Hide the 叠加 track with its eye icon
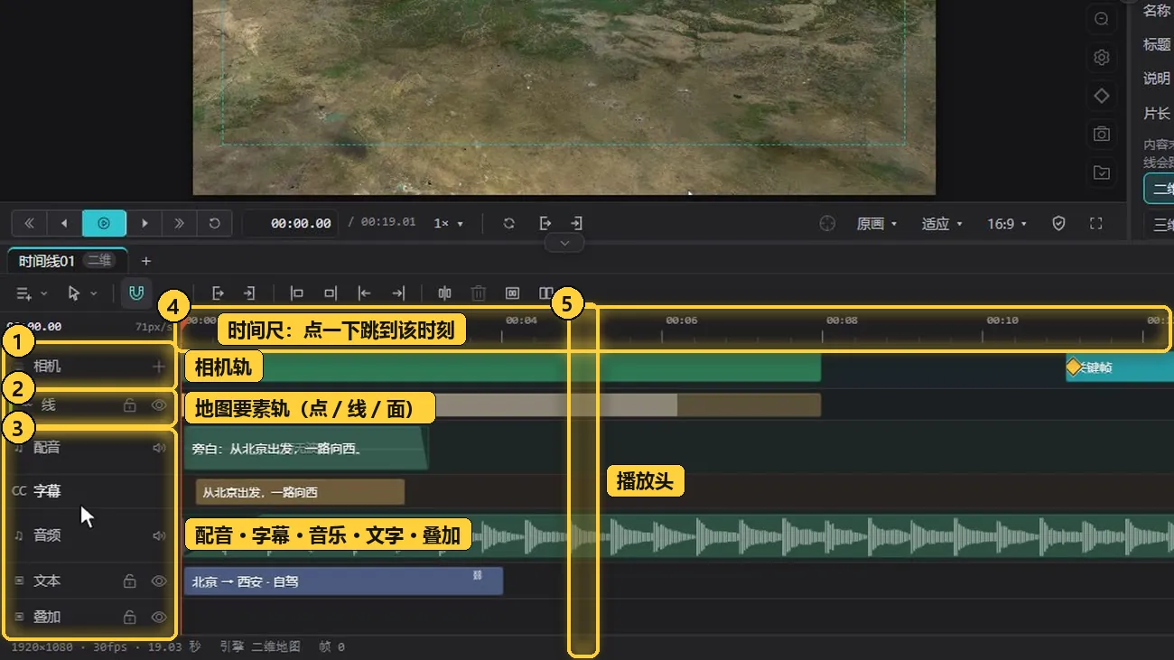 coord(159,618)
